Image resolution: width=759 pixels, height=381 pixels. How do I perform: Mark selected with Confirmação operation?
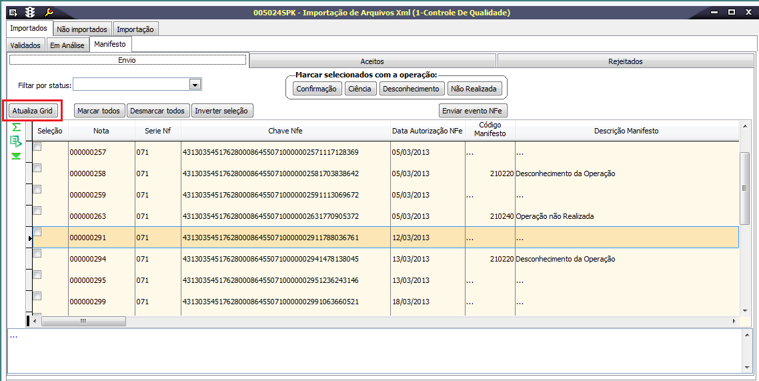coord(317,89)
